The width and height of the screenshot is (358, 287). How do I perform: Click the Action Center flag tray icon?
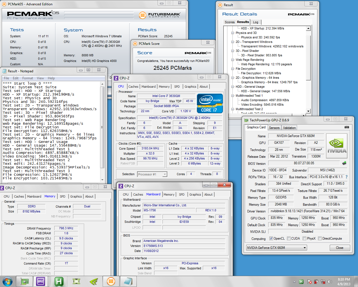click(309, 282)
